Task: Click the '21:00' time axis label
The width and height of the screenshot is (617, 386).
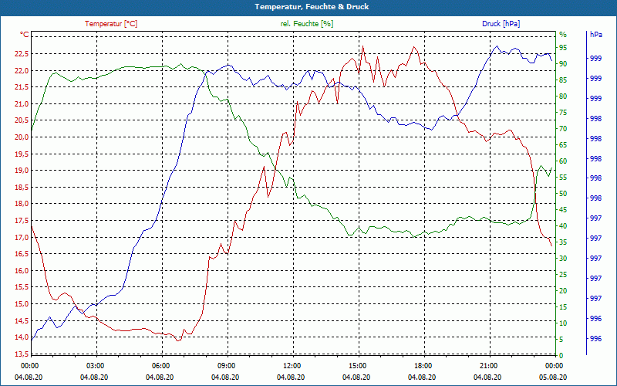Action: coord(488,366)
